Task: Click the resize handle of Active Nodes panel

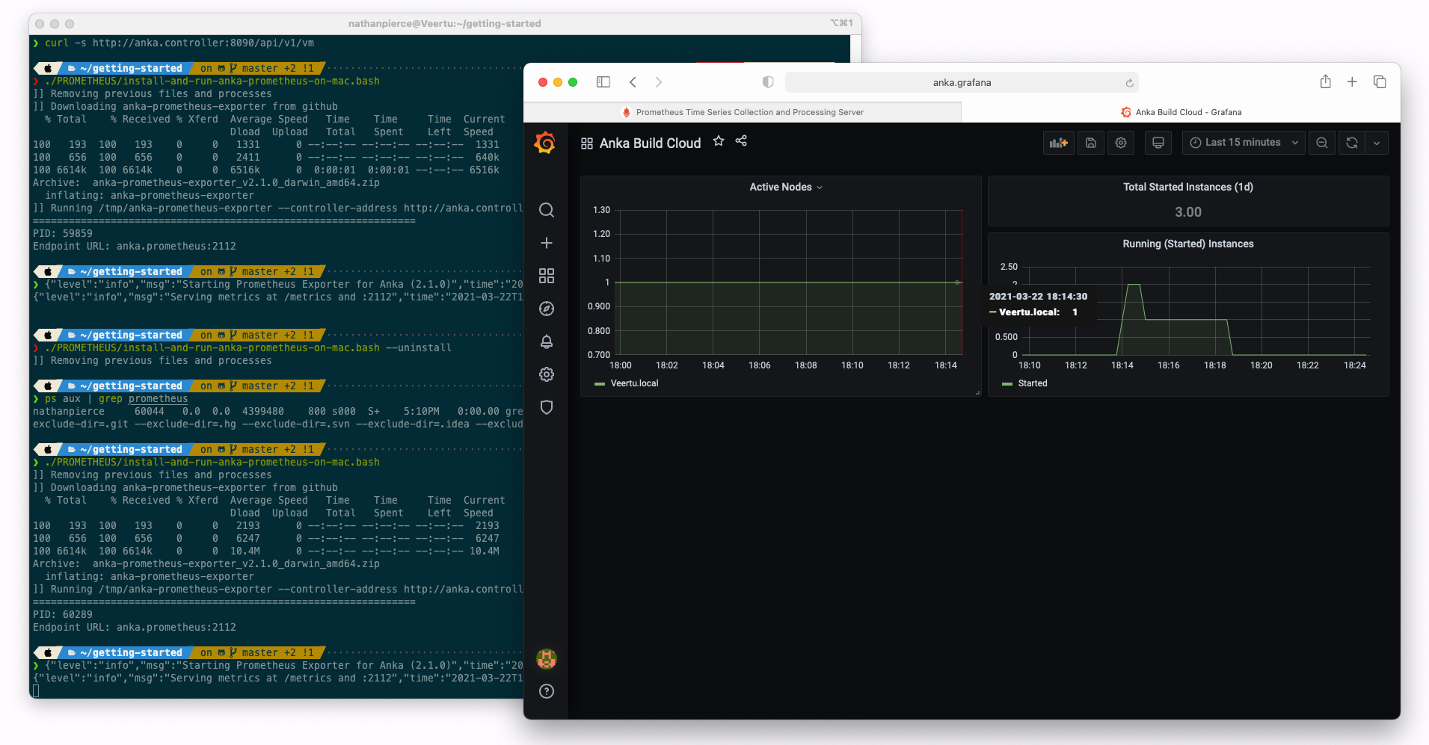Action: tap(977, 392)
